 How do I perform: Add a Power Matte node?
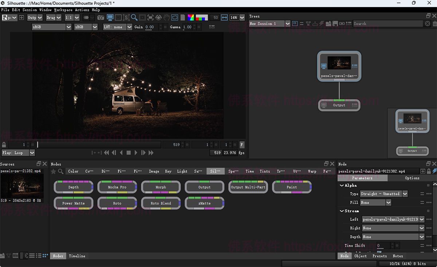click(x=73, y=203)
